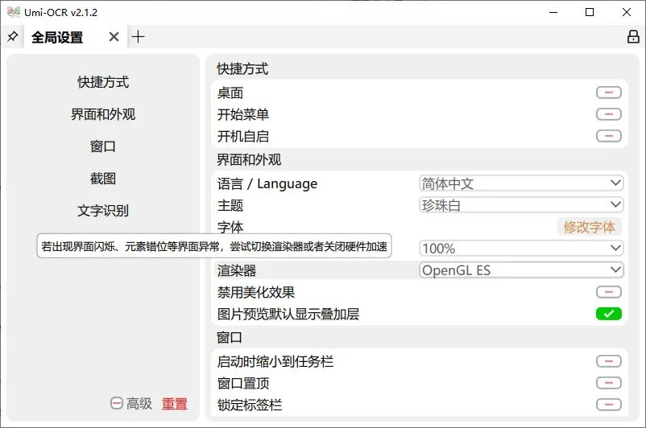Image resolution: width=646 pixels, height=428 pixels.
Task: Maximize the Umi-OCR window
Action: [590, 12]
